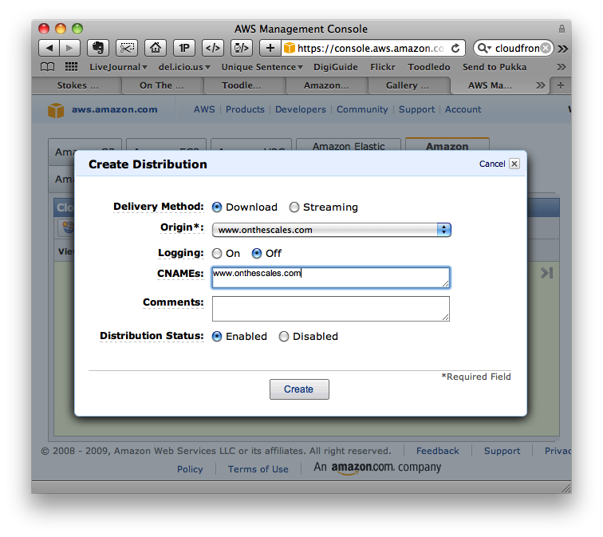Reload the page with the refresh arrow
The width and height of the screenshot is (603, 537).
point(455,49)
